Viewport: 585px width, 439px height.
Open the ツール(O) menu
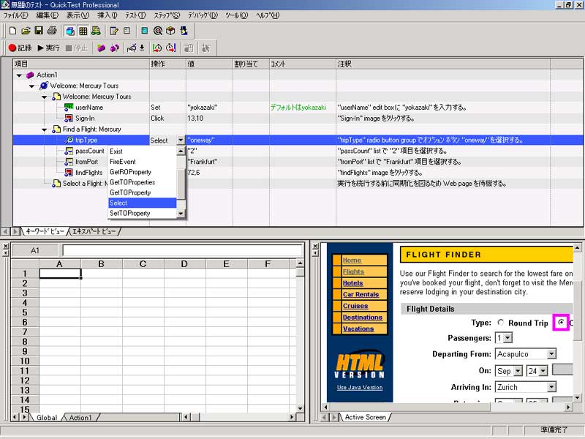(236, 15)
